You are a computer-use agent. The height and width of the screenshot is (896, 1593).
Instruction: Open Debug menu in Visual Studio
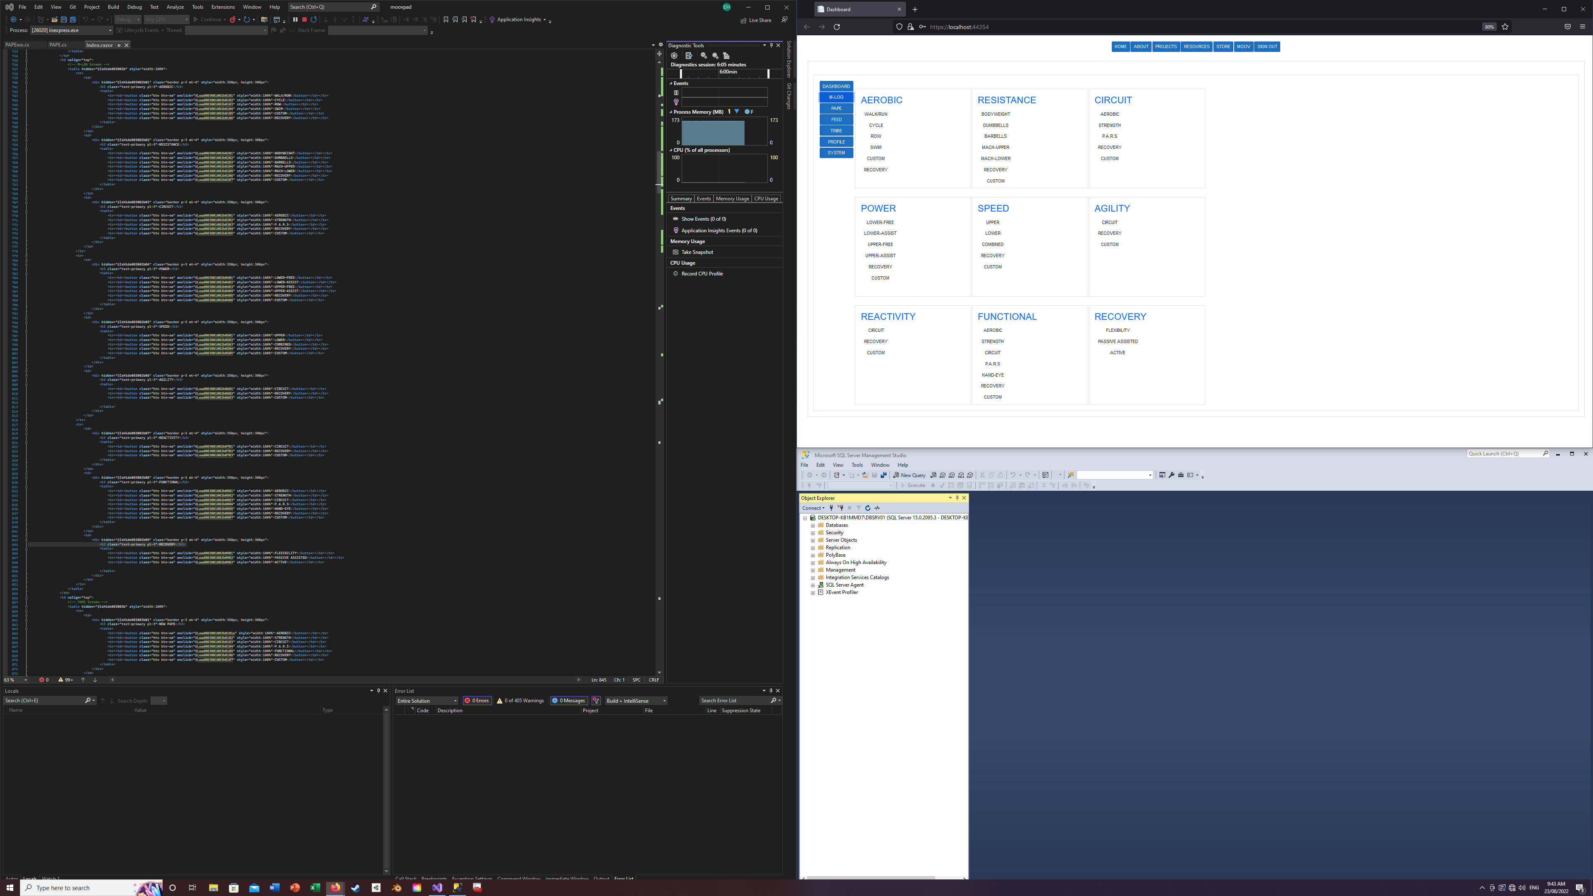(x=134, y=7)
